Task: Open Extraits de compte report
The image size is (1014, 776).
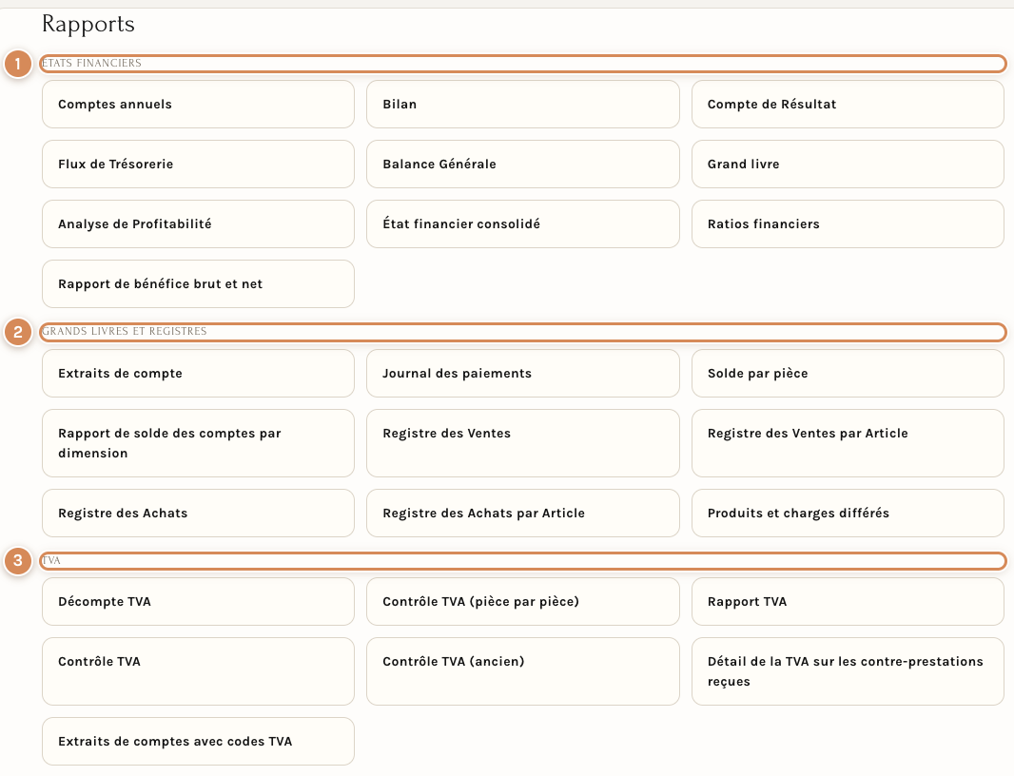Action: click(198, 373)
